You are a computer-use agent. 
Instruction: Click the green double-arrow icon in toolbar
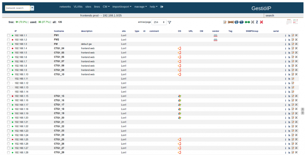tap(247, 22)
